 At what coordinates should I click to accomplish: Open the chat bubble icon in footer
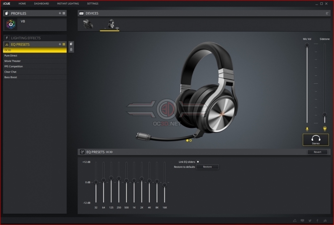(x=302, y=220)
